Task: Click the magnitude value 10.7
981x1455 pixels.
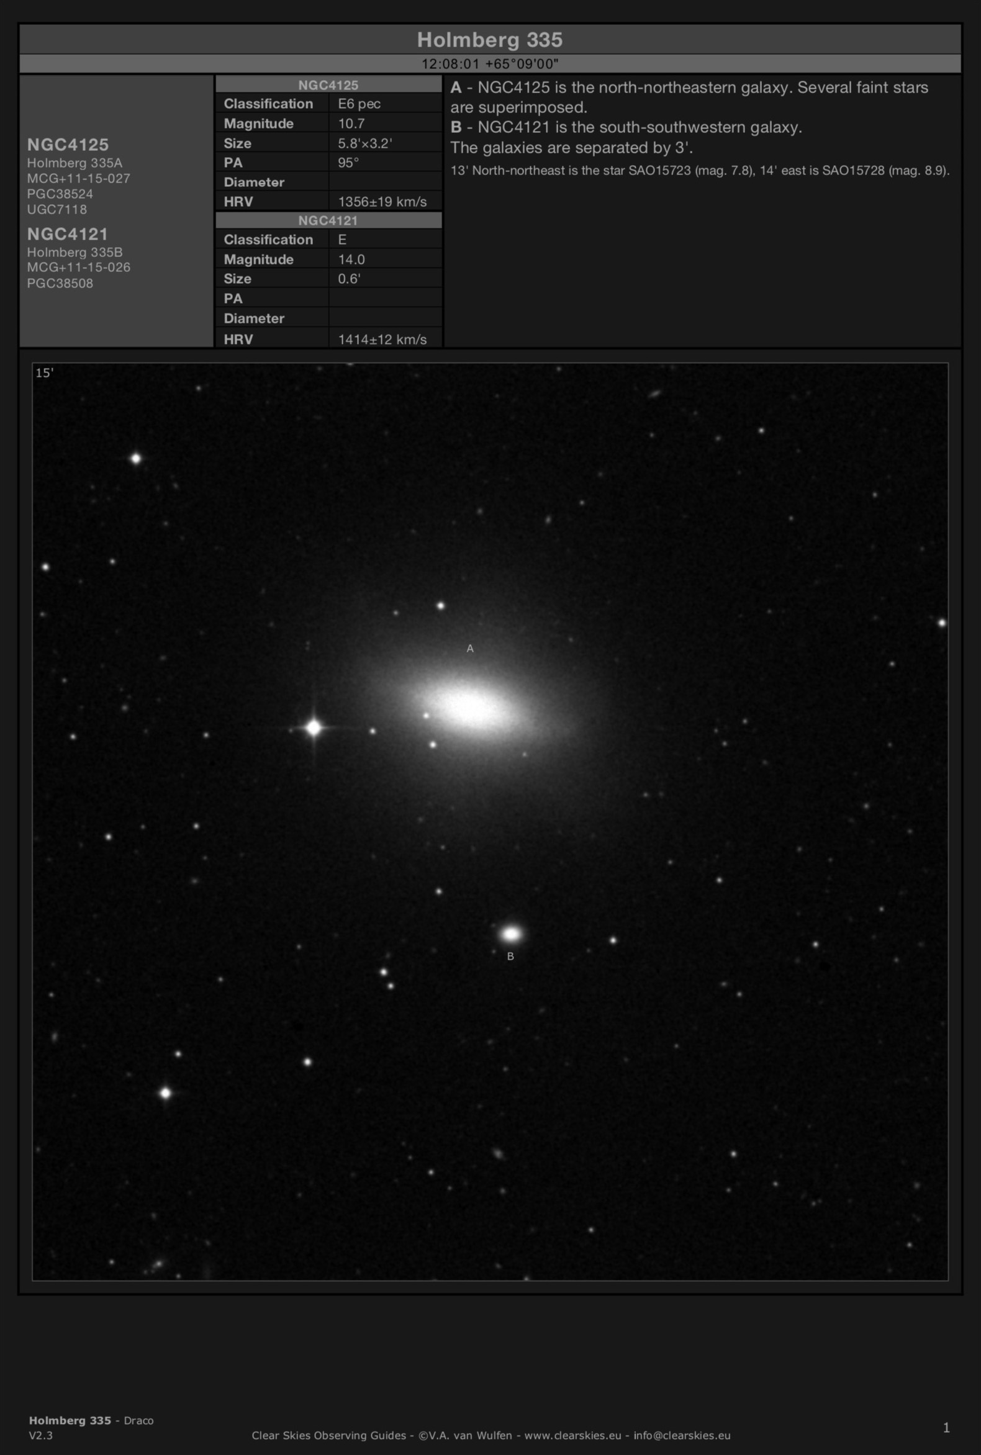Action: coord(351,124)
